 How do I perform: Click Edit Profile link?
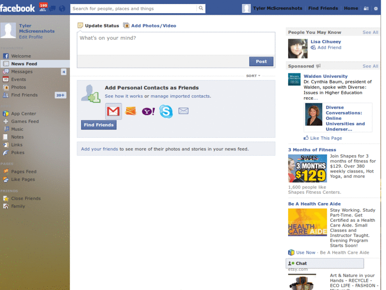(x=31, y=37)
